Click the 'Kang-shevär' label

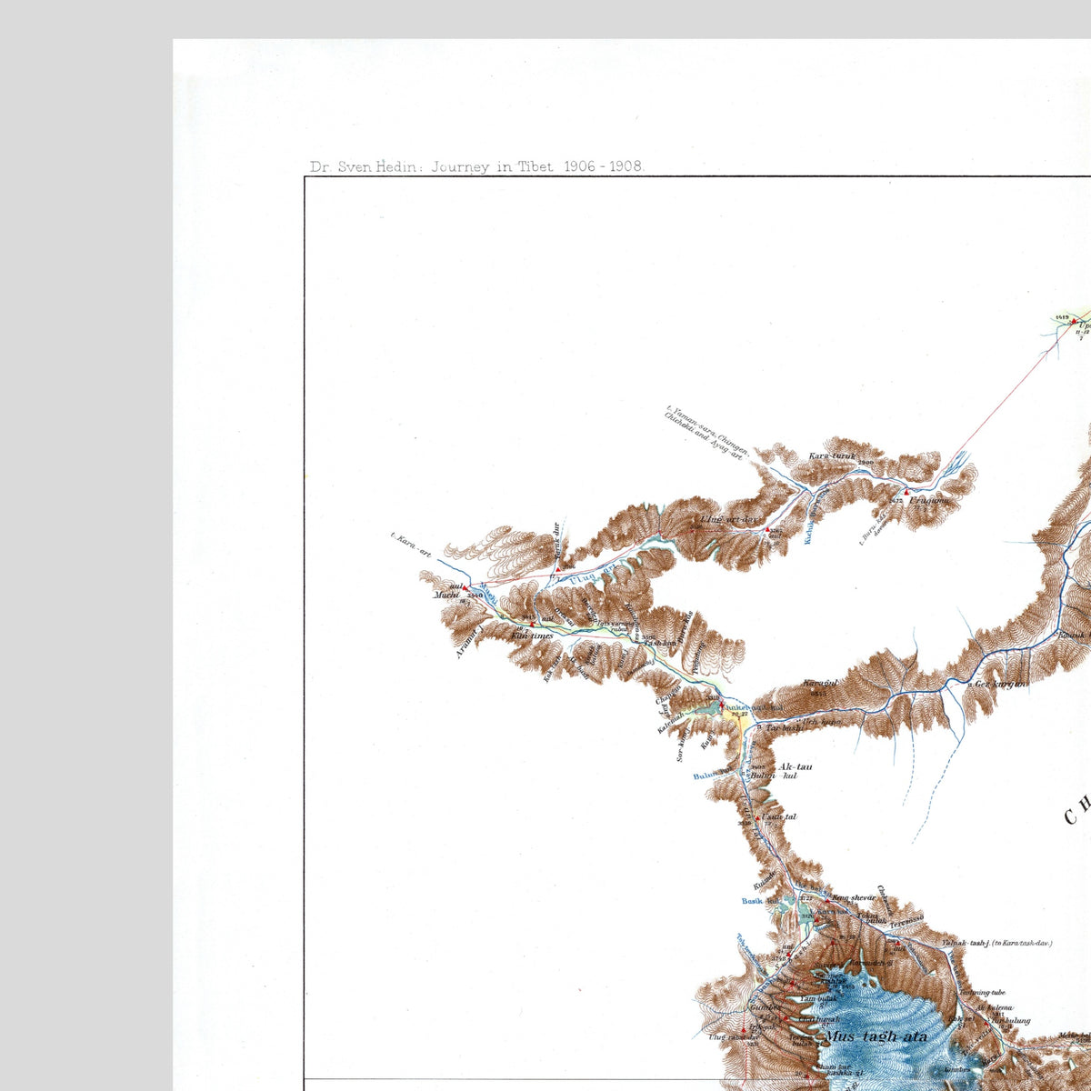853,897
